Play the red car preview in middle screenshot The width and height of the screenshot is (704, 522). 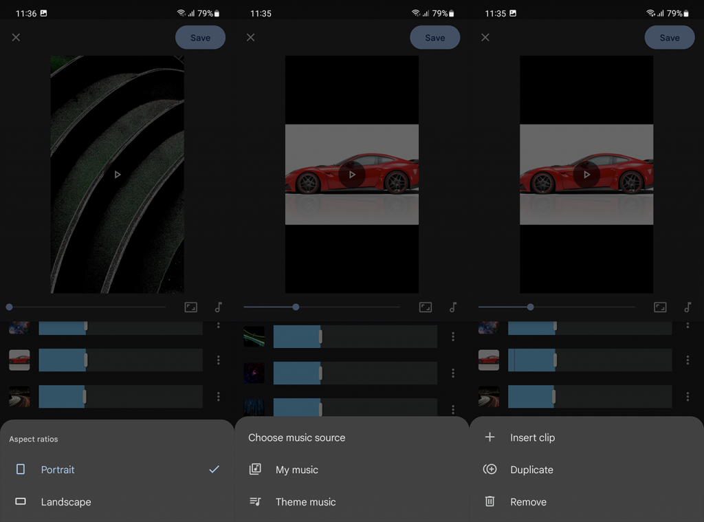[352, 174]
